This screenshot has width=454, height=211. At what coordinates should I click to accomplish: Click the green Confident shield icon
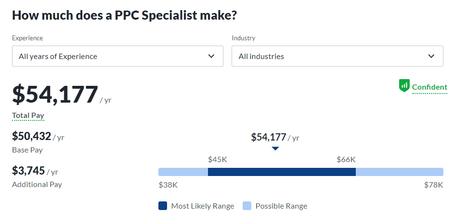(x=404, y=86)
